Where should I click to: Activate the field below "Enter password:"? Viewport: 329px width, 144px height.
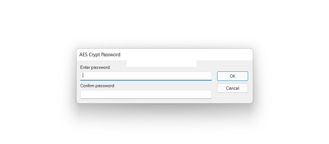146,76
